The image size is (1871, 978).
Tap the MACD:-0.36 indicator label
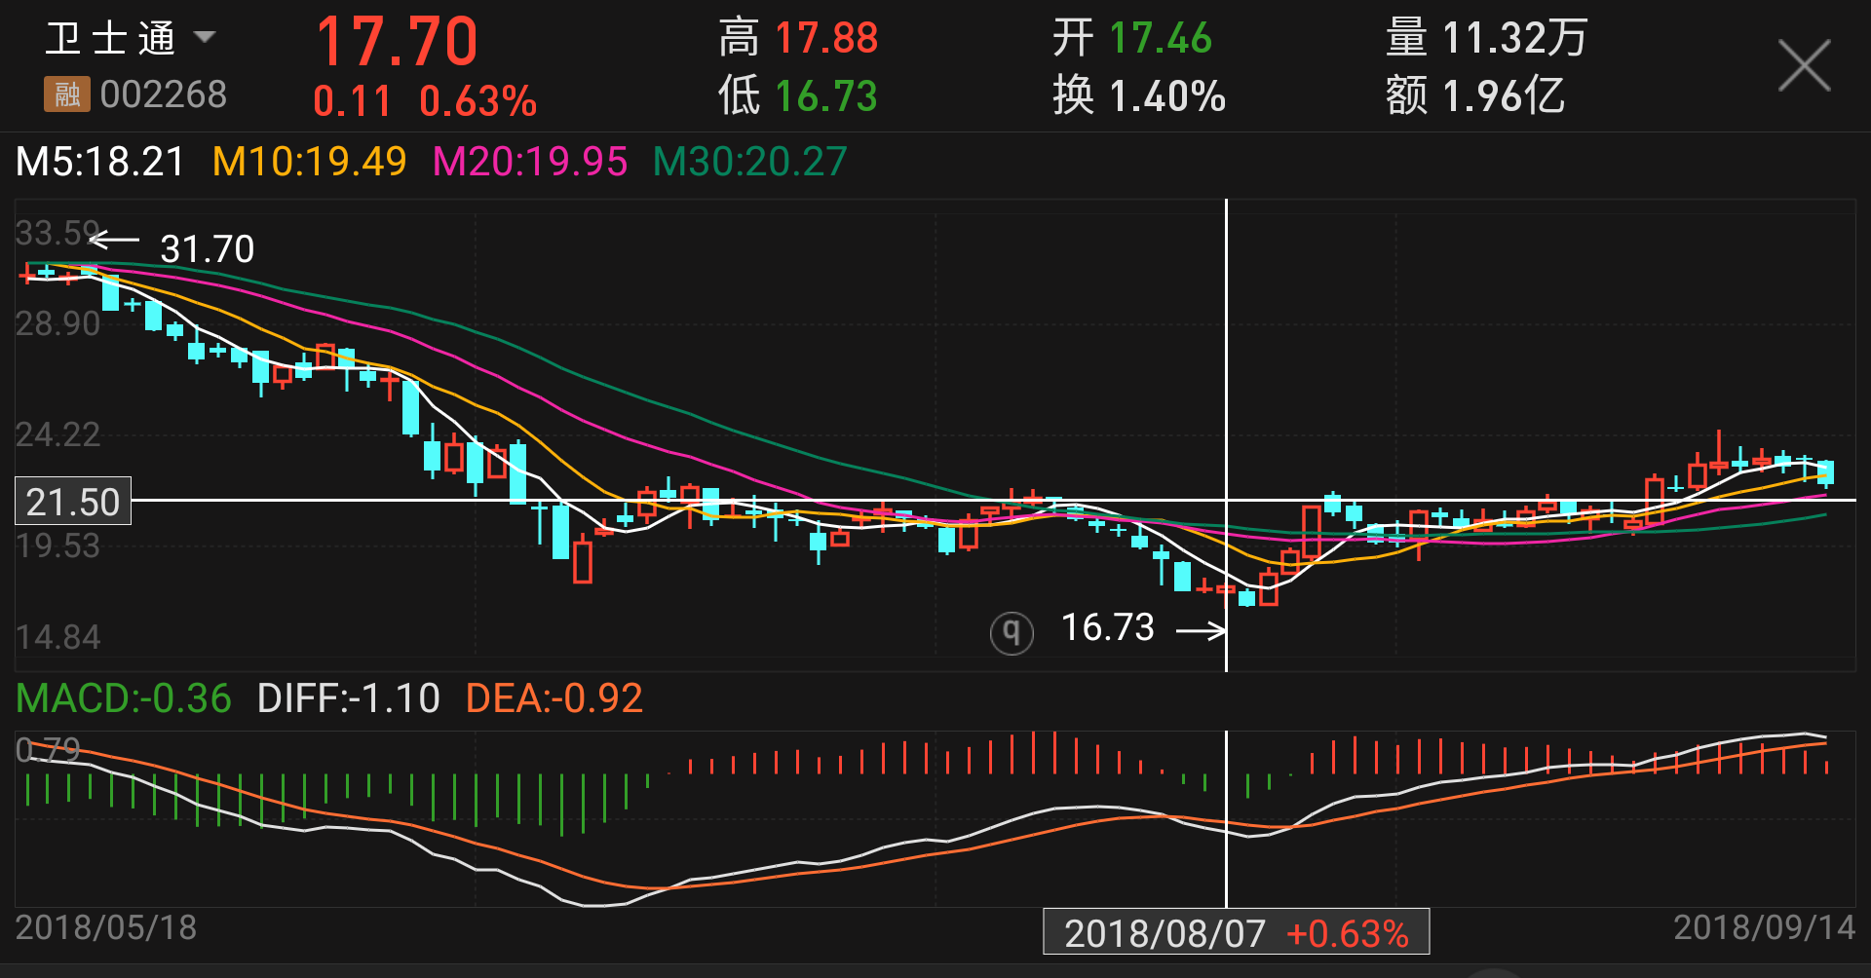tap(124, 698)
